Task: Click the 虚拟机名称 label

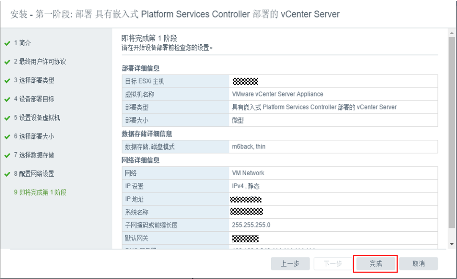Action: click(140, 94)
